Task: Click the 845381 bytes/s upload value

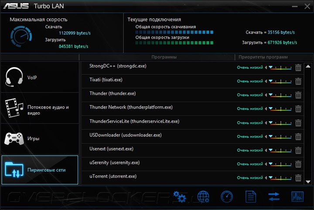Action: click(x=74, y=46)
